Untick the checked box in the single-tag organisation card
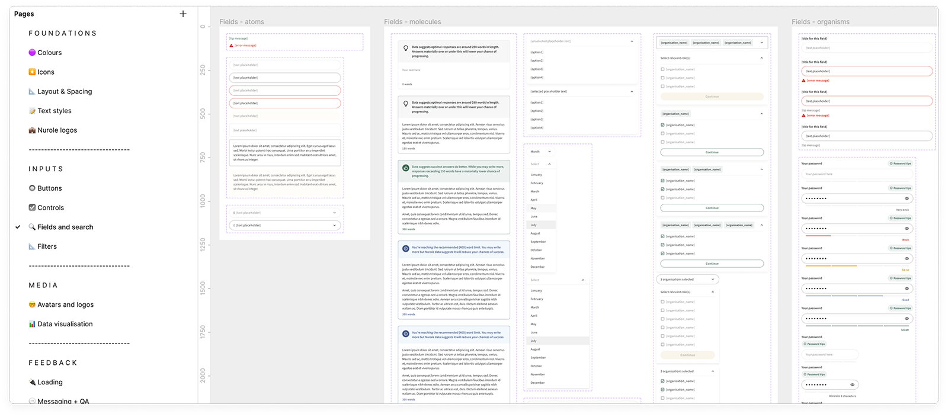948x417 pixels. tap(662, 125)
